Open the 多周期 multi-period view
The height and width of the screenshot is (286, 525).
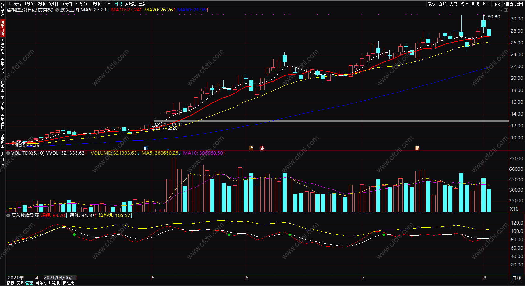point(131,4)
